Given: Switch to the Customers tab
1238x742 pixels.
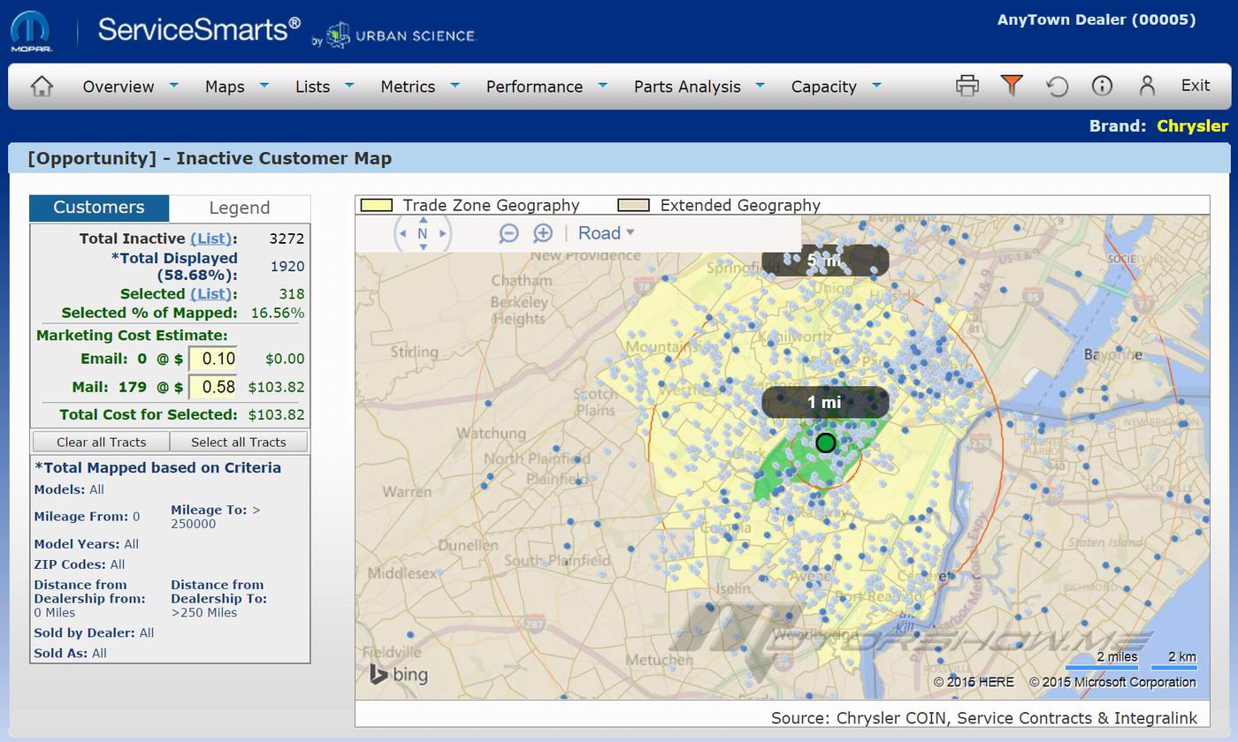Looking at the screenshot, I should (x=99, y=208).
